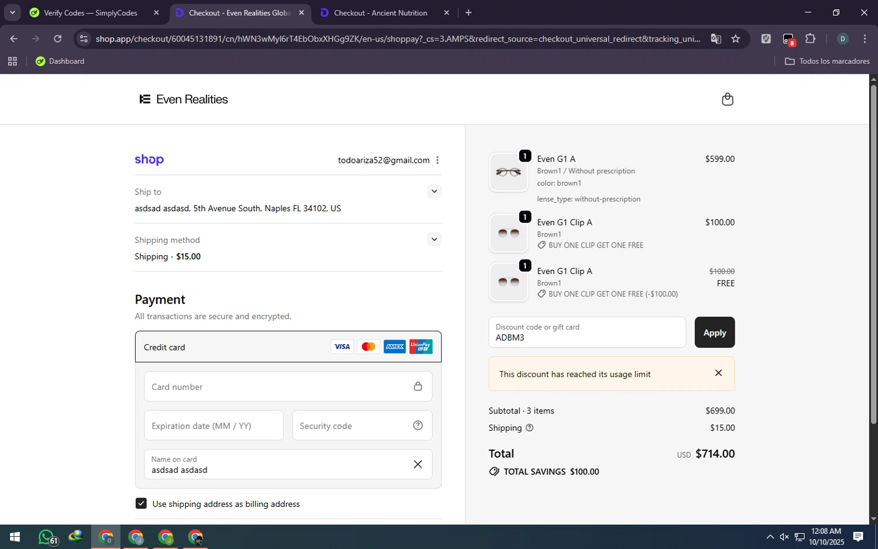
Task: Close the Ancient Nutrition tab
Action: coord(447,12)
